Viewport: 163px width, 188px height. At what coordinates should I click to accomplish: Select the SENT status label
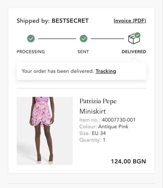coord(83,52)
